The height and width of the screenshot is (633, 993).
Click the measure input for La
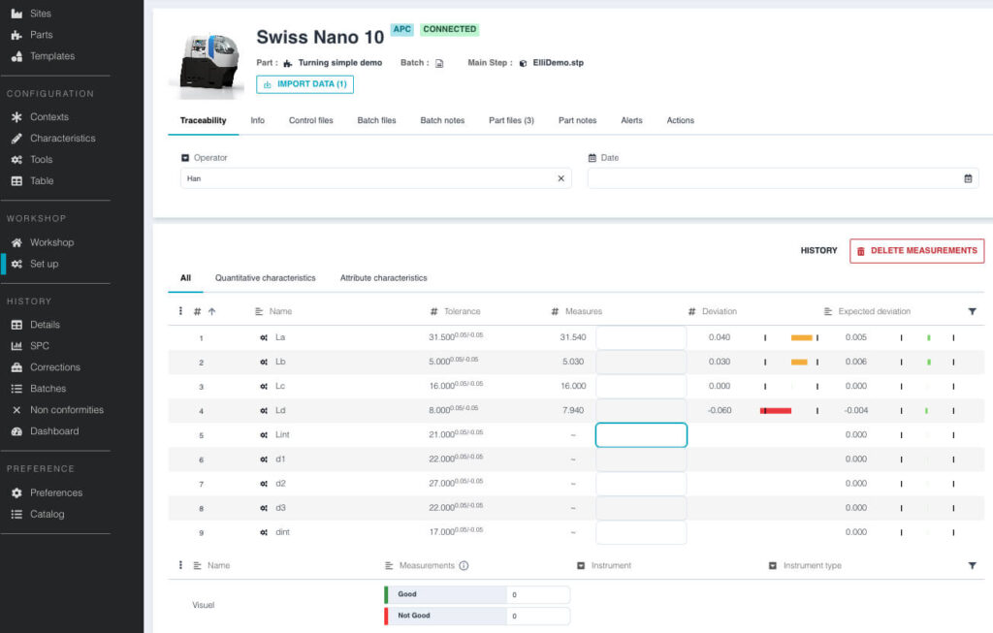(x=641, y=337)
